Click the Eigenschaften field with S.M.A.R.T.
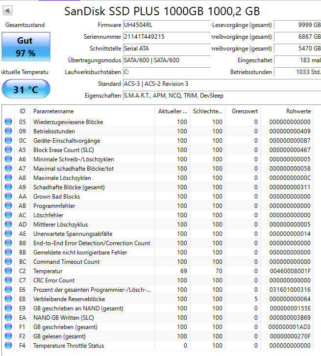This screenshot has height=356, width=321. coord(222,96)
